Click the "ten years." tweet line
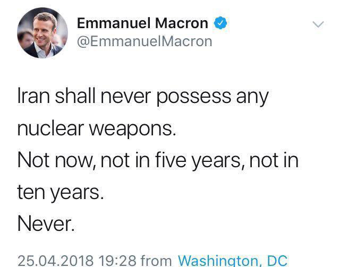The image size is (340, 267). click(x=59, y=192)
